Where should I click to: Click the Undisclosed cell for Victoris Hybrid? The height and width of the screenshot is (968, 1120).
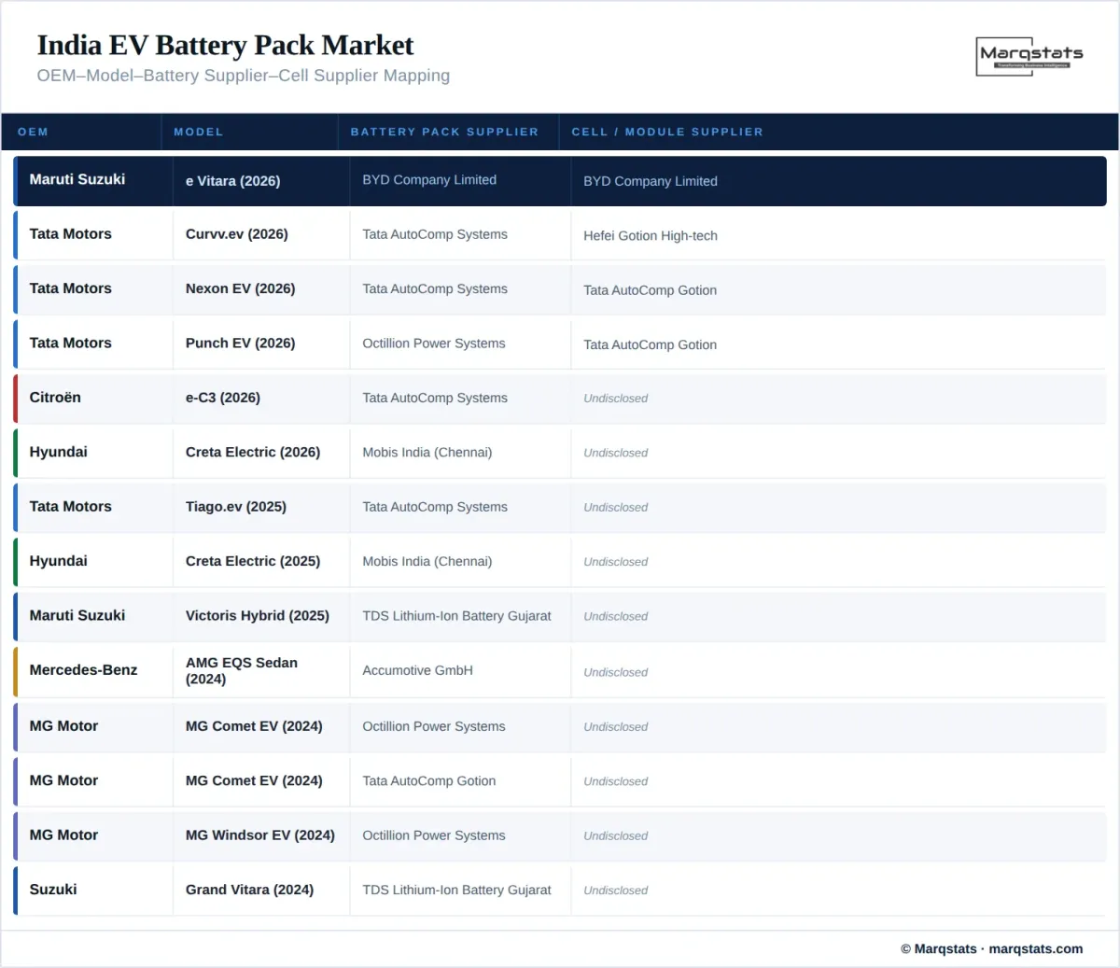point(615,616)
